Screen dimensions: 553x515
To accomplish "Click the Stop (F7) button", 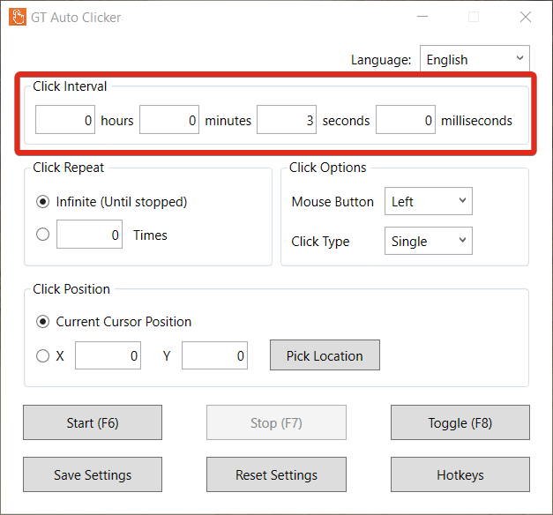I will [x=276, y=422].
